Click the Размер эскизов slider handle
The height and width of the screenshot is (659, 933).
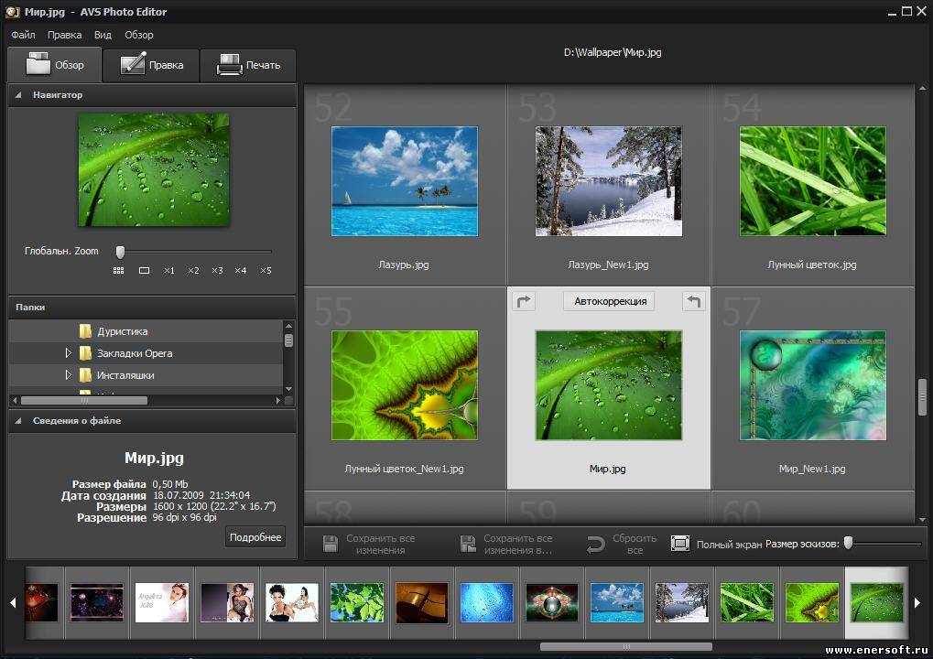[848, 543]
